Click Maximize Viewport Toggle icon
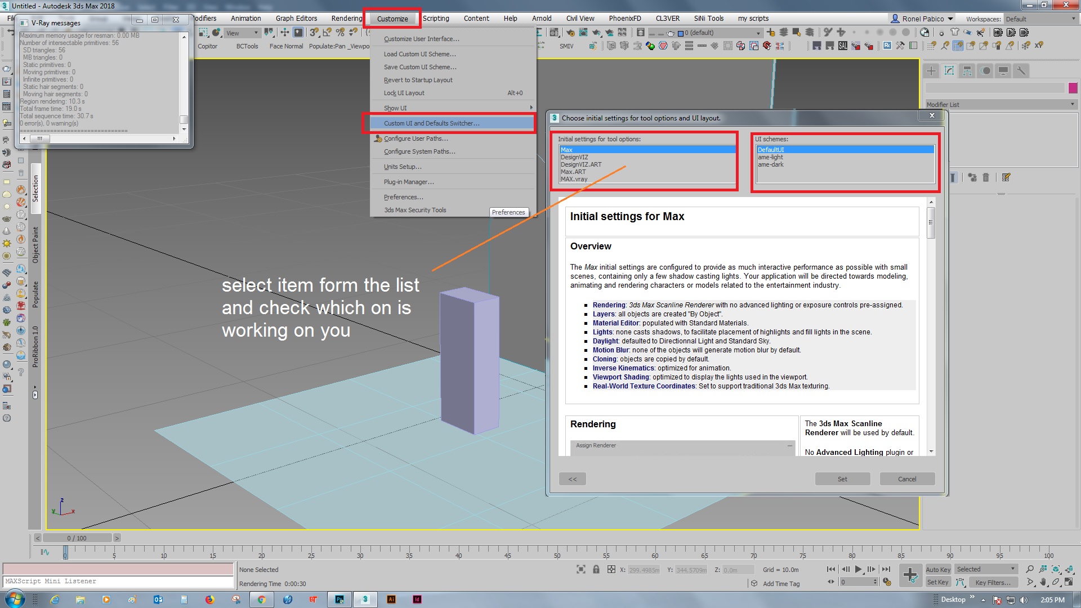 pyautogui.click(x=1069, y=582)
